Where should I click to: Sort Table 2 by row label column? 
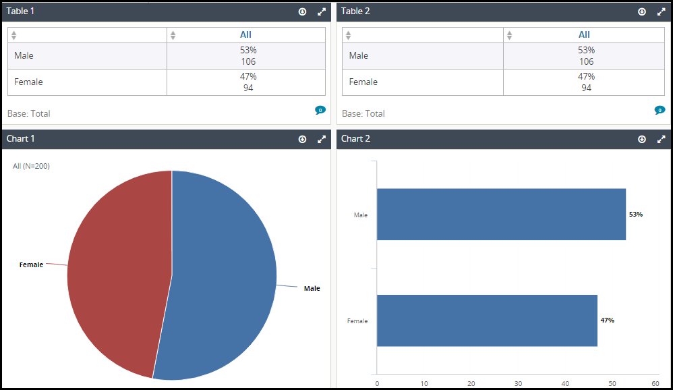pos(348,35)
